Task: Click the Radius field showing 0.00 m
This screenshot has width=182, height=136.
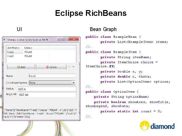Action: tap(47, 89)
